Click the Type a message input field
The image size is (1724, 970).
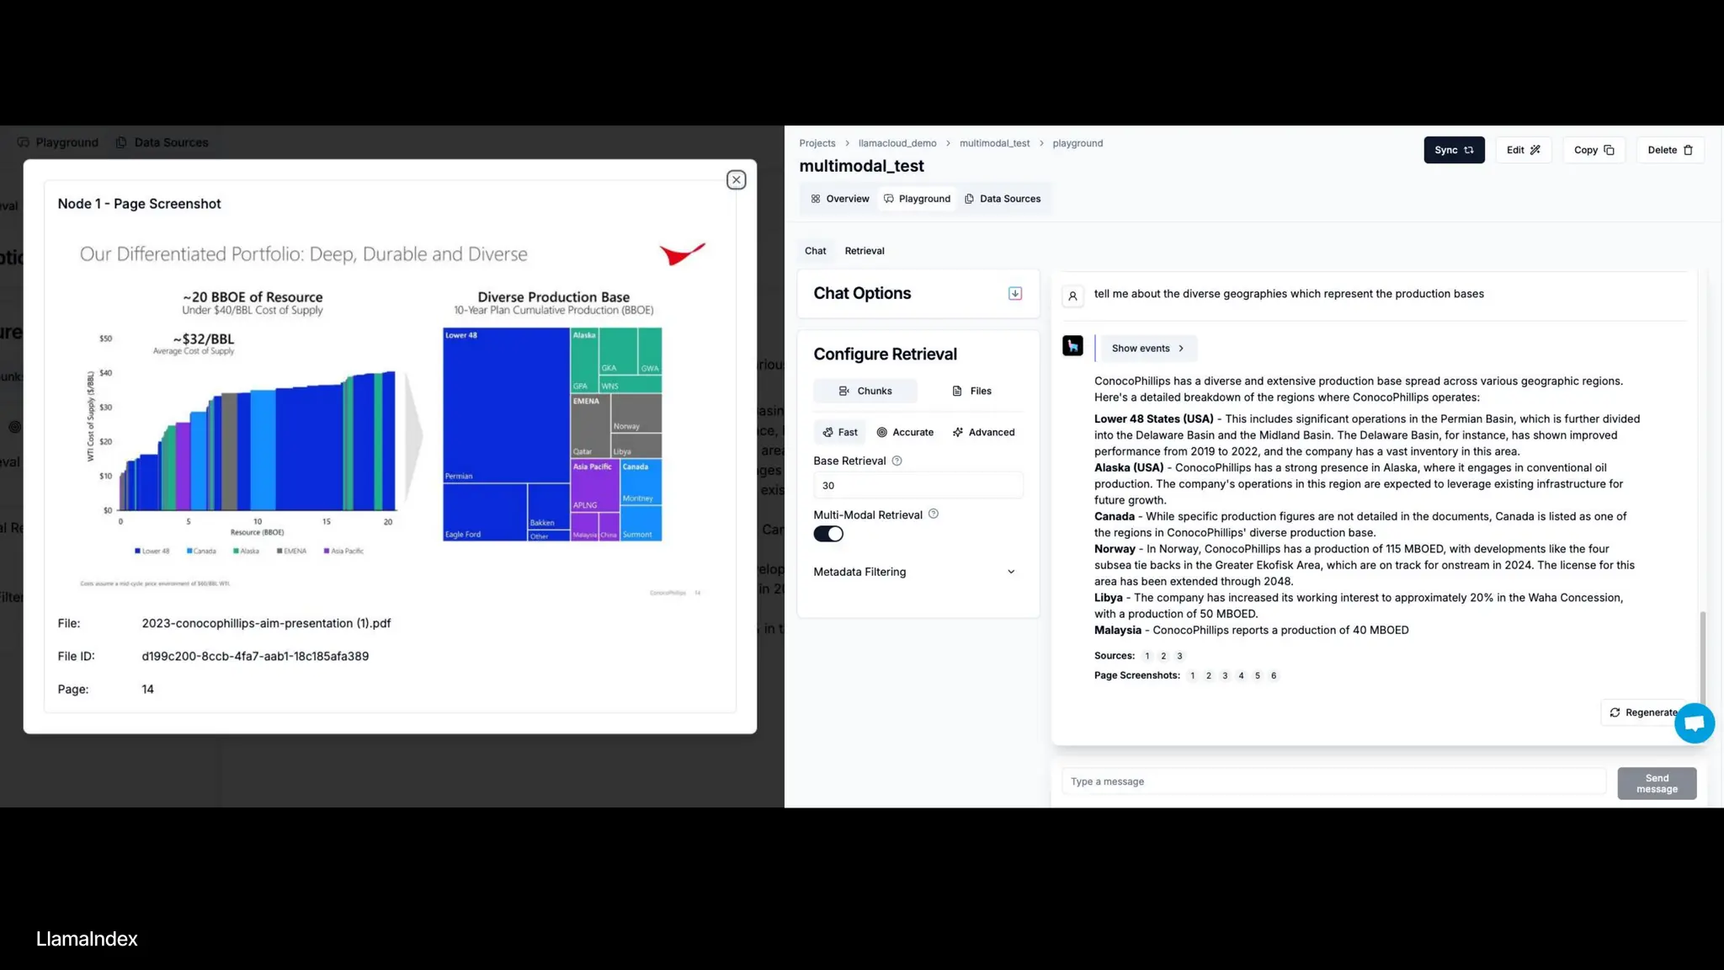click(1333, 781)
